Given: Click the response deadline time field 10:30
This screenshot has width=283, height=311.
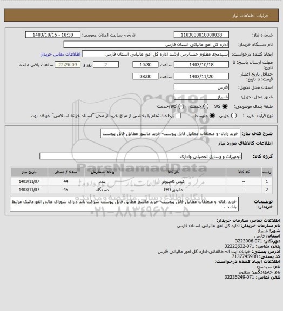Looking at the screenshot, I should (145, 65).
